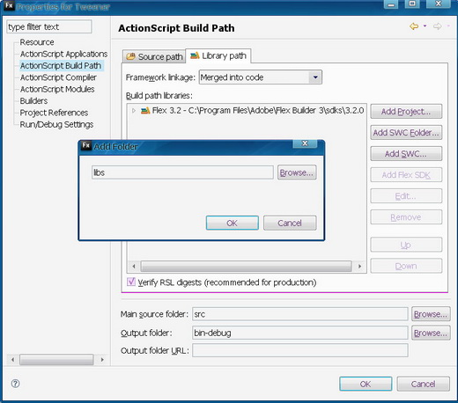Minimize the Properties for Tweener window

click(x=391, y=4)
